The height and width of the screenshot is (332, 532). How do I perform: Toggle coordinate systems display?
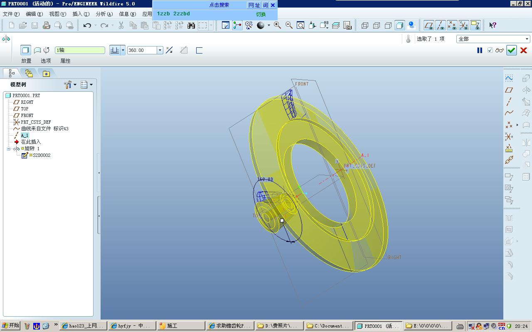pyautogui.click(x=463, y=25)
